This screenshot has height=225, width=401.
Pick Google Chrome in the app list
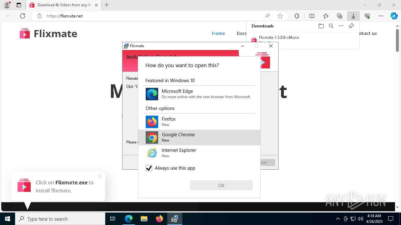(199, 137)
